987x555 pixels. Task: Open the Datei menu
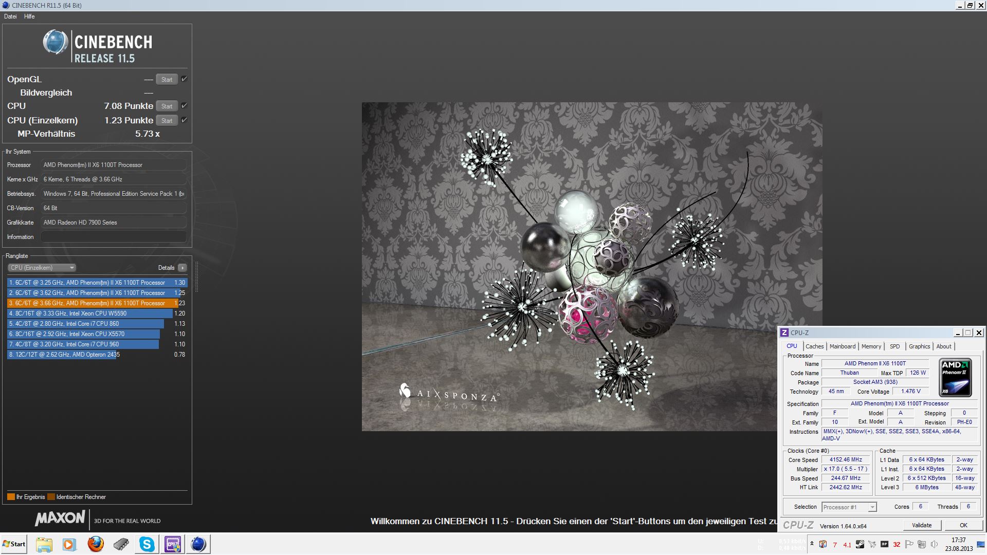[10, 16]
